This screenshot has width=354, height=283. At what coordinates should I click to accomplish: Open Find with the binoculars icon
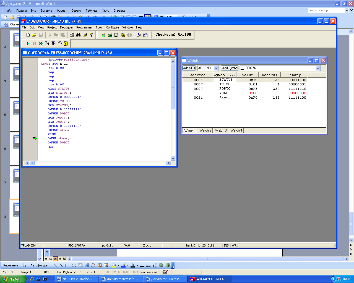(78, 35)
